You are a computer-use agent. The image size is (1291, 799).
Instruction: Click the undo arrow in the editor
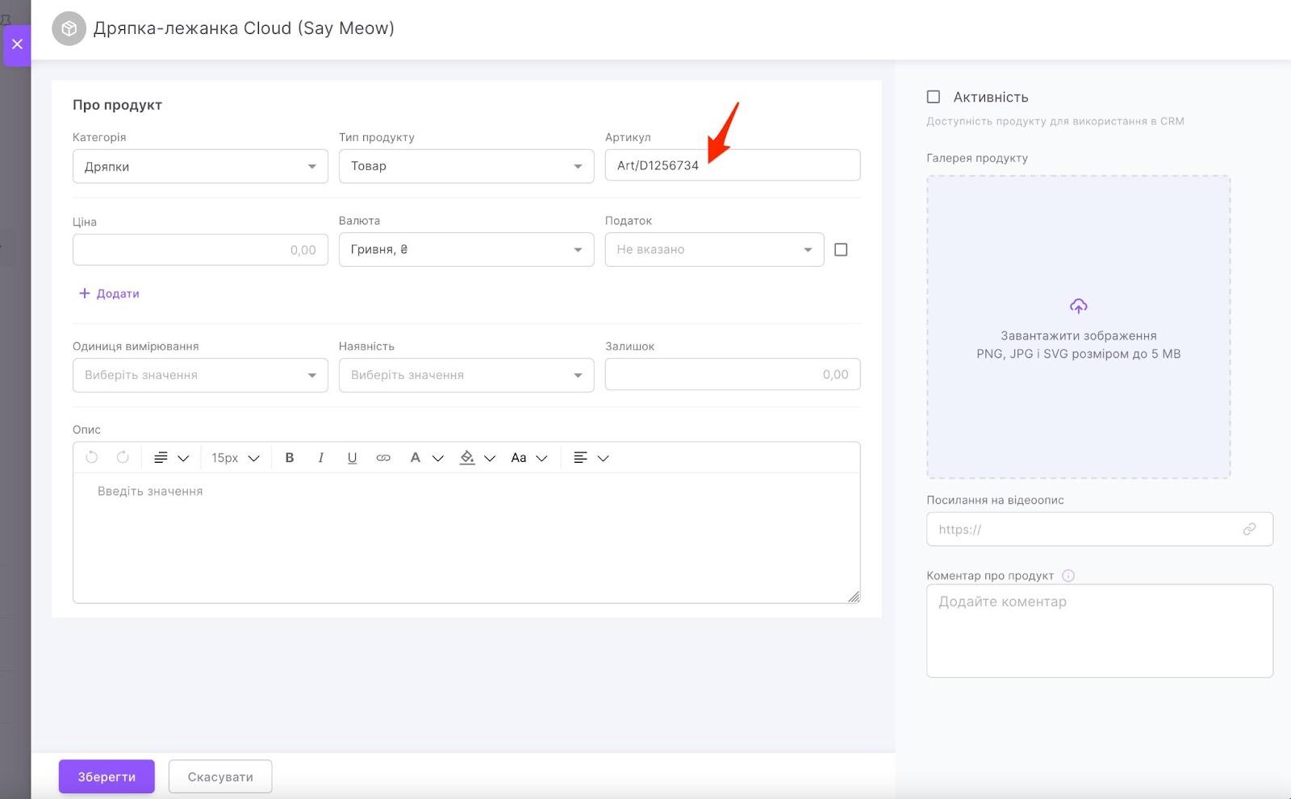(92, 457)
